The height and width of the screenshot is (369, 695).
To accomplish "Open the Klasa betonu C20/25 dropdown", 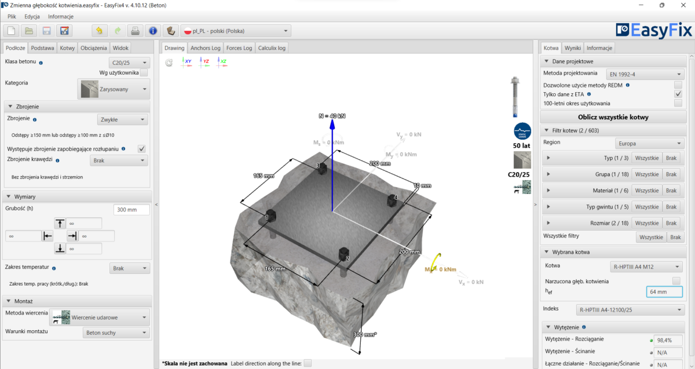I will click(x=129, y=63).
